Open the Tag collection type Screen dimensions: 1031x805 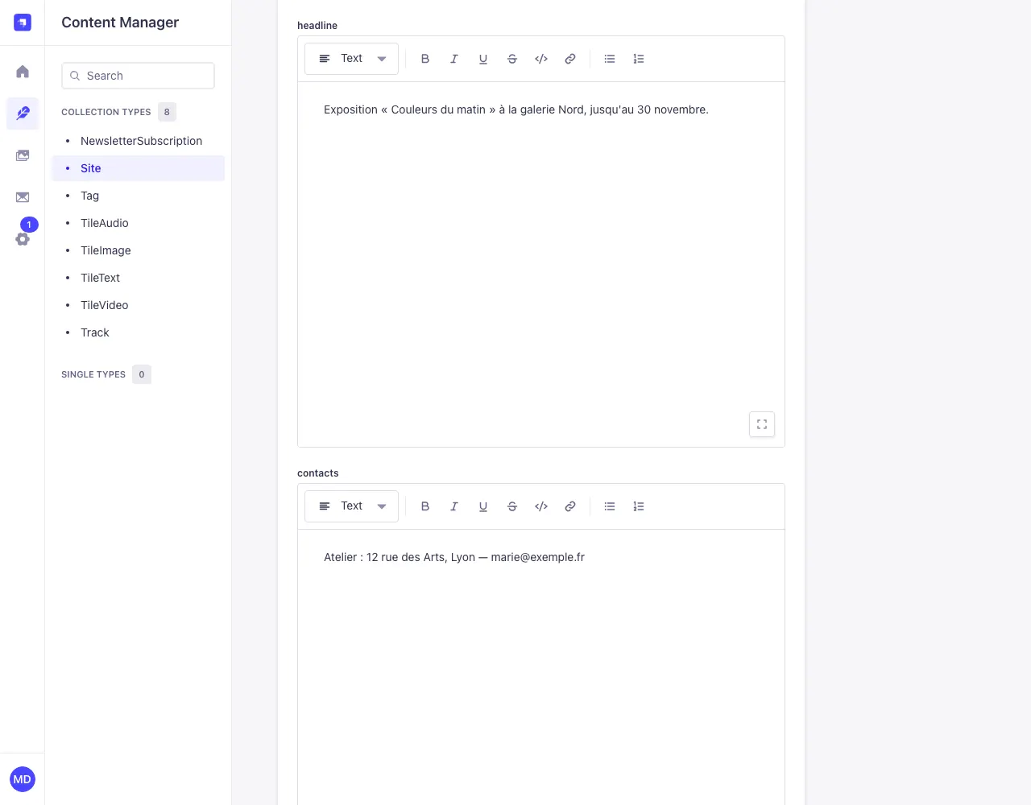click(139, 196)
